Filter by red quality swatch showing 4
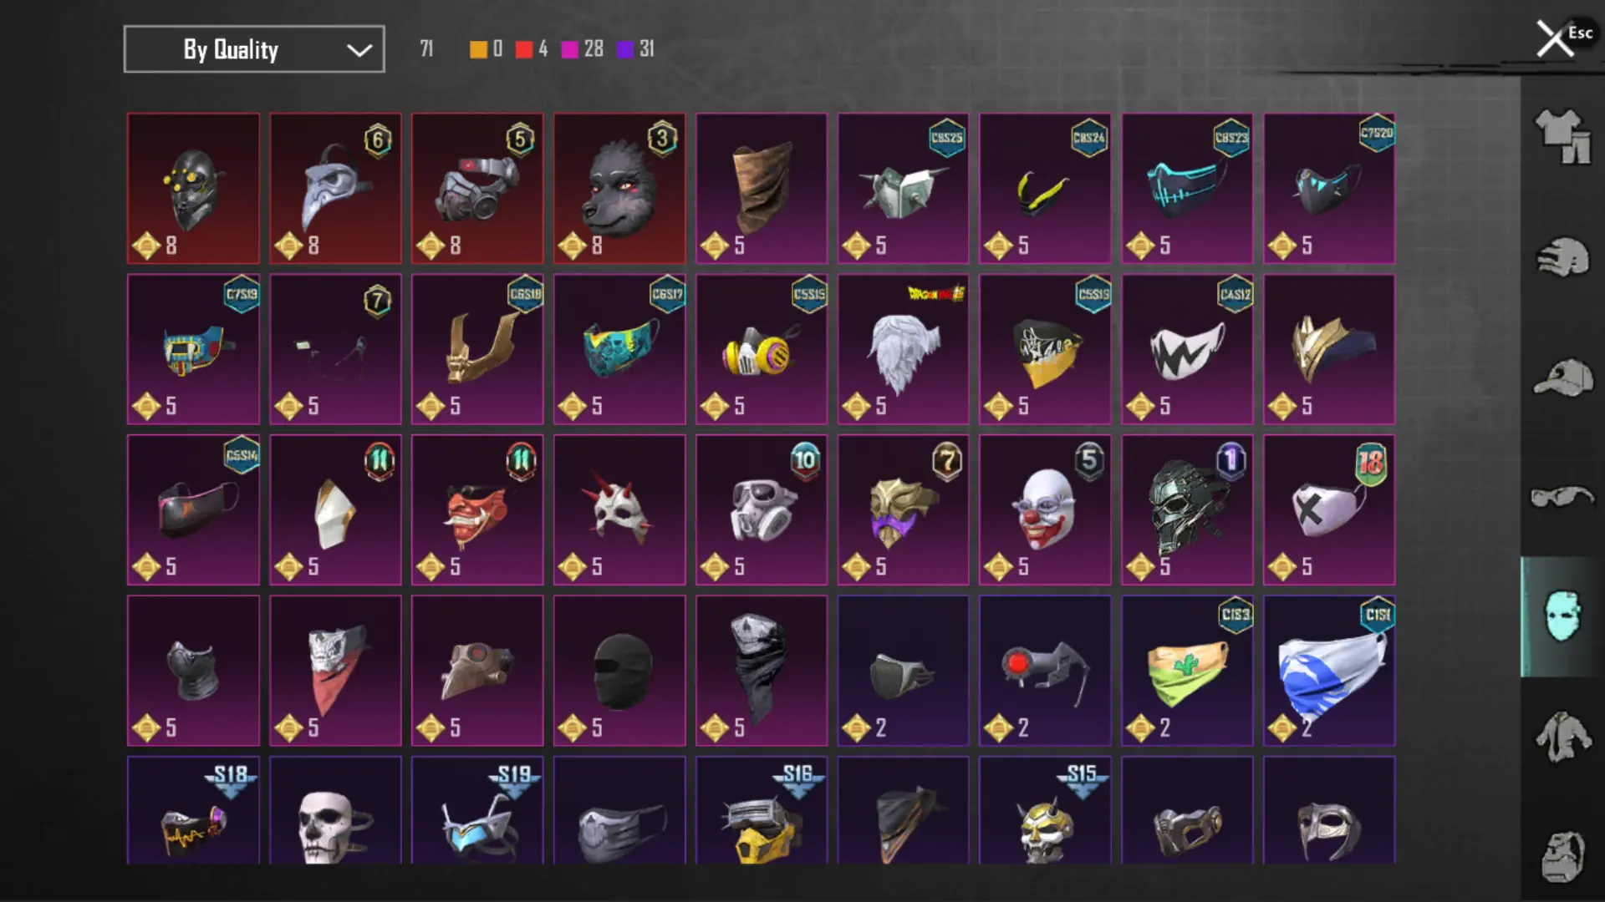This screenshot has height=902, width=1605. coord(524,50)
